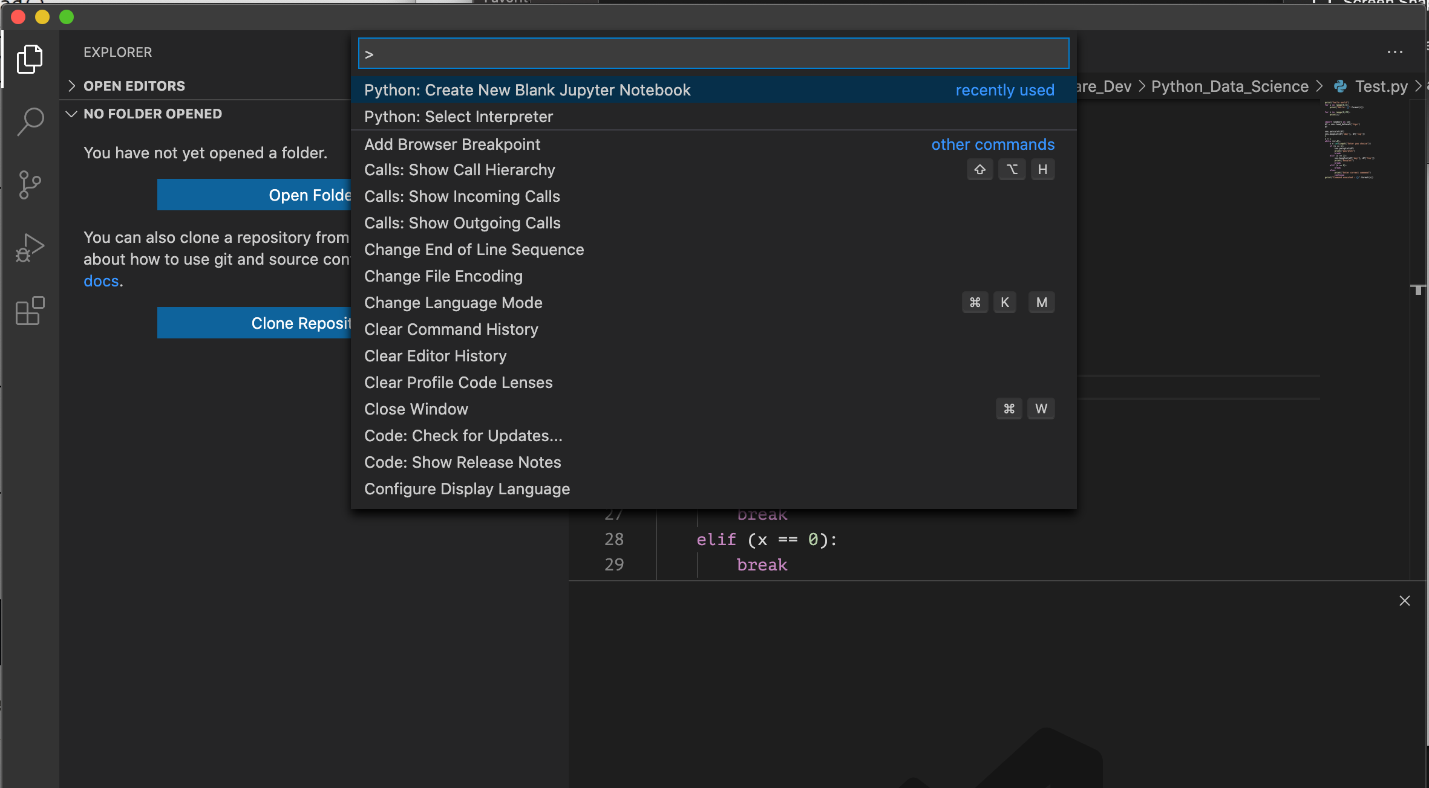Click the editor more actions ellipsis
The width and height of the screenshot is (1429, 788).
(x=1395, y=53)
